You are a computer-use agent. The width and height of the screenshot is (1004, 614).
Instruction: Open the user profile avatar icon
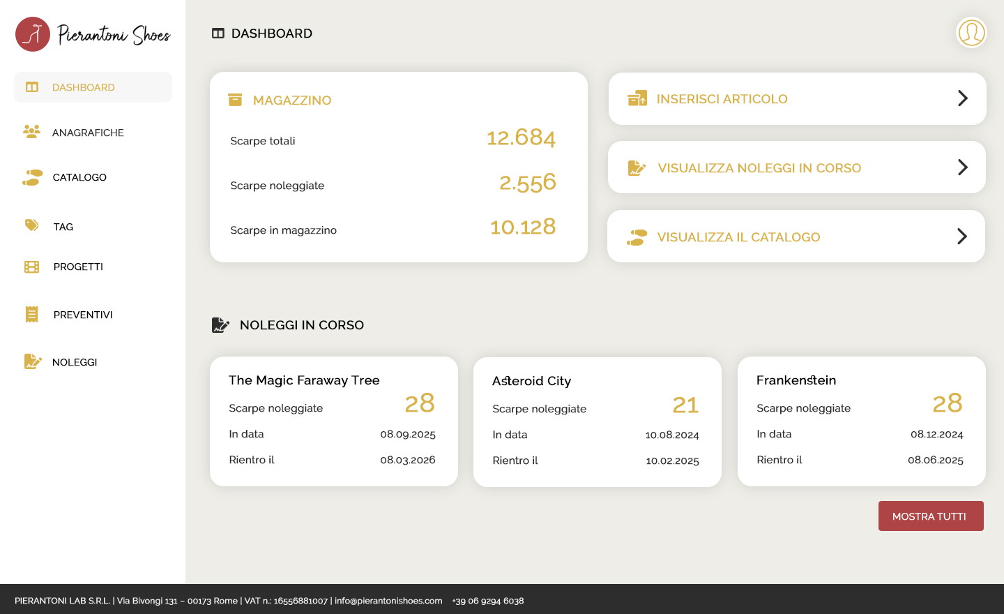point(971,33)
